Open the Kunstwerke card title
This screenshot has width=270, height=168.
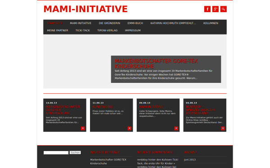(x=103, y=107)
